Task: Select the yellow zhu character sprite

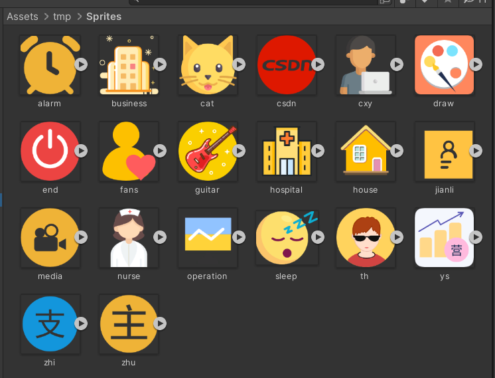Action: (x=129, y=324)
